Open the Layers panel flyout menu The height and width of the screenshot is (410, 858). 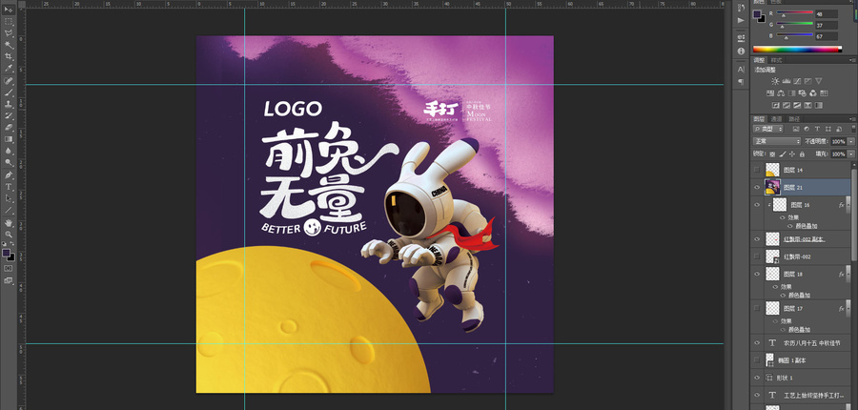click(x=853, y=119)
